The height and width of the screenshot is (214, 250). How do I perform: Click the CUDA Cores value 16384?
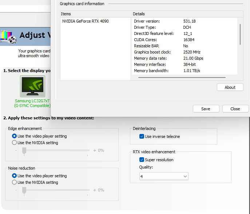pyautogui.click(x=189, y=40)
